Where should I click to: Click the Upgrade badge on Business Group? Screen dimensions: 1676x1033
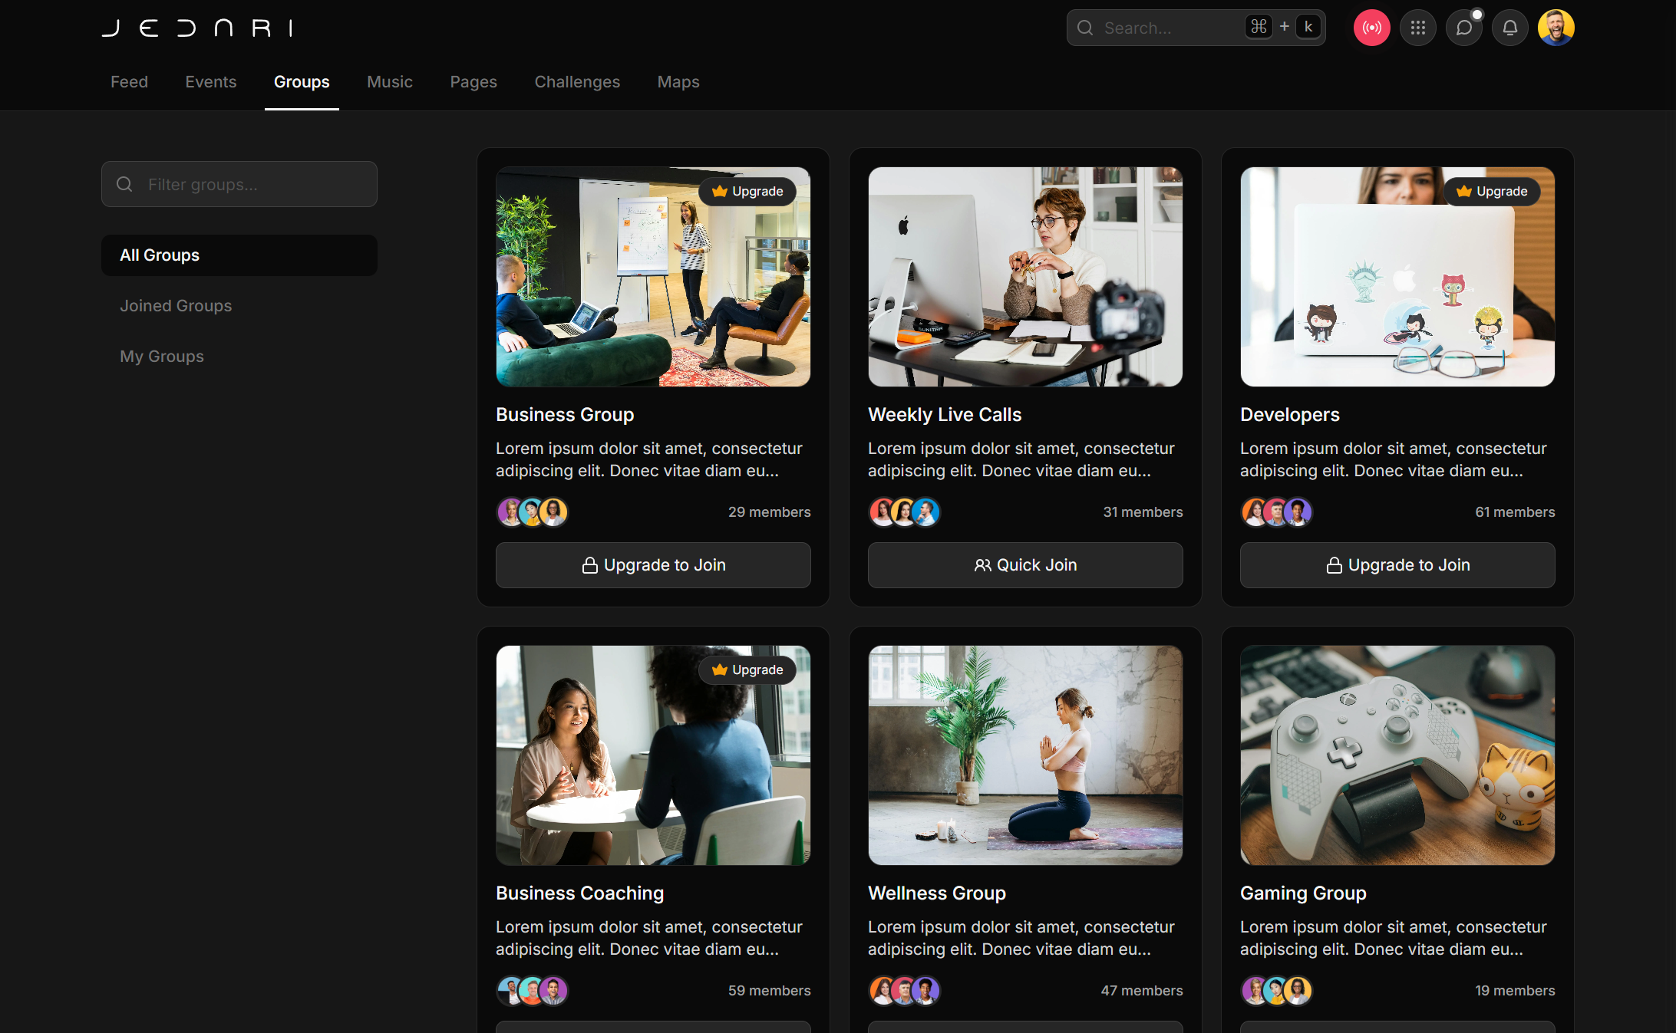[x=747, y=191]
